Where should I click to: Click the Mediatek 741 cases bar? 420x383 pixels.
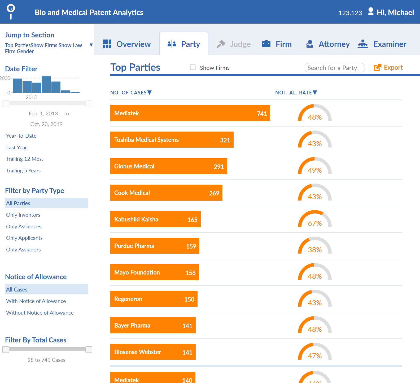190,113
